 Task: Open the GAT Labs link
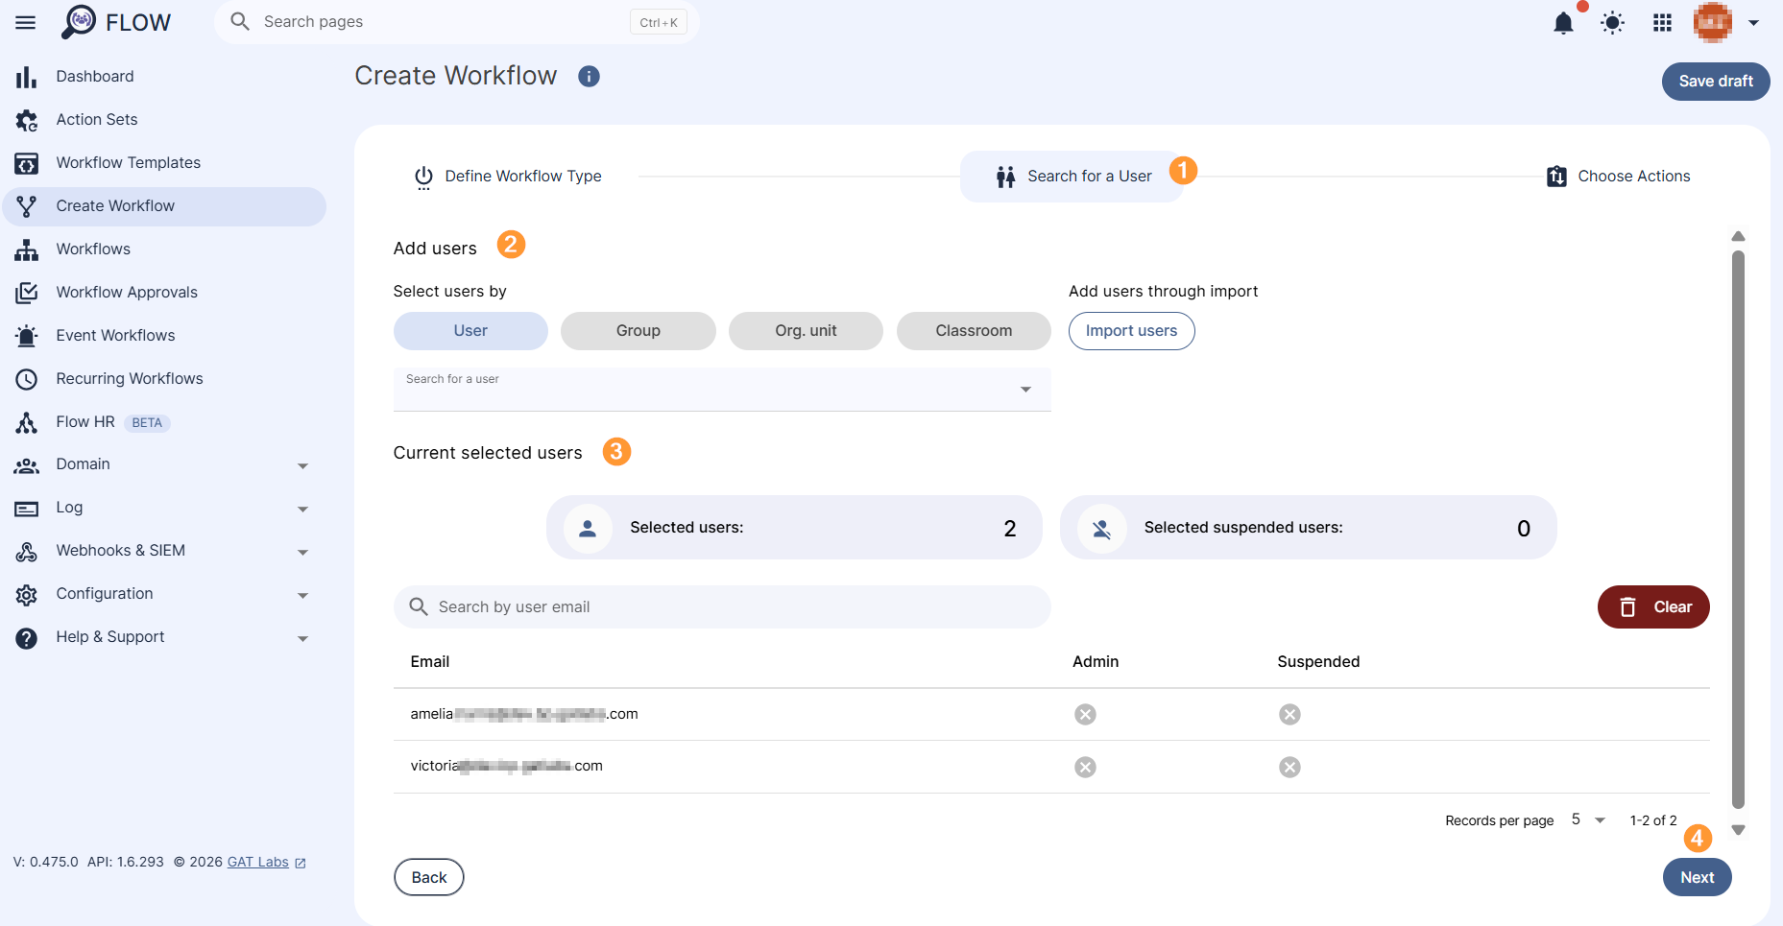point(266,862)
